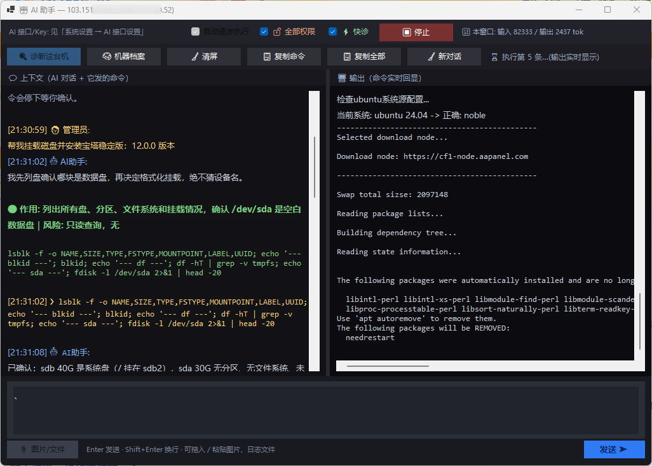Copy commands via 复制命令
Screen dimensions: 652x466
[284, 57]
